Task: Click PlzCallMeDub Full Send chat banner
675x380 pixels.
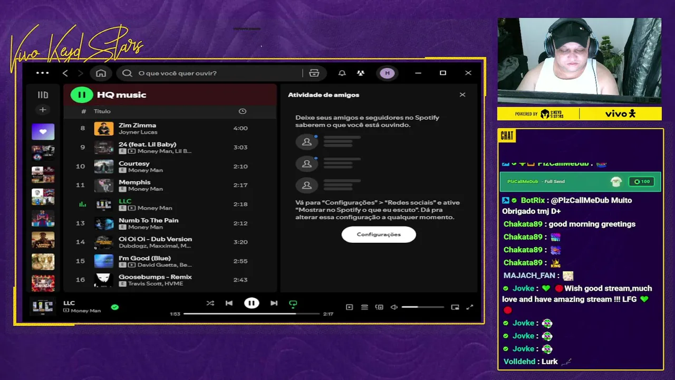Action: pyautogui.click(x=580, y=182)
